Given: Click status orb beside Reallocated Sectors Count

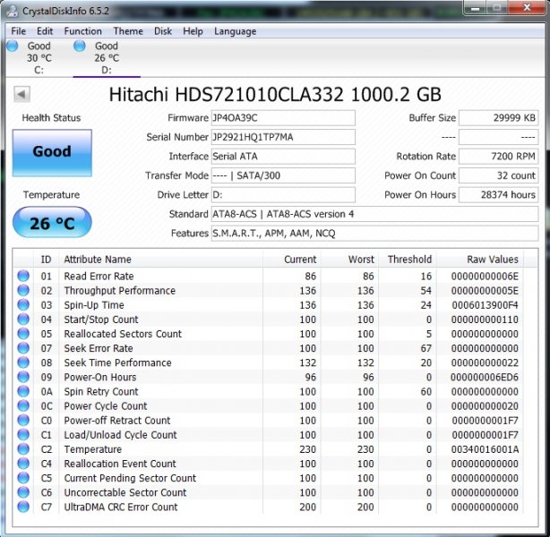Looking at the screenshot, I should click(23, 334).
